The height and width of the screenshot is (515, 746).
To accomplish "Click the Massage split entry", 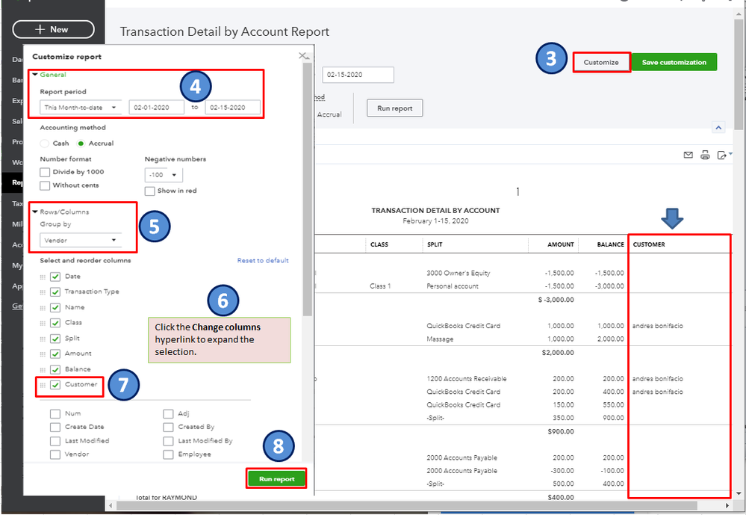I will pyautogui.click(x=440, y=339).
